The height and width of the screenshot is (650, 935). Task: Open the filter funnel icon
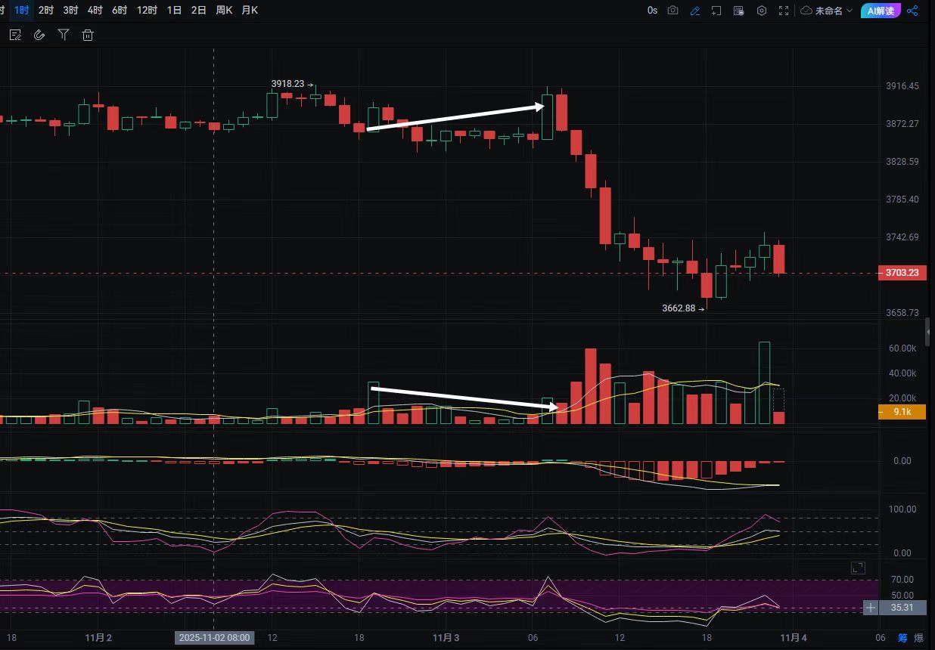[64, 35]
